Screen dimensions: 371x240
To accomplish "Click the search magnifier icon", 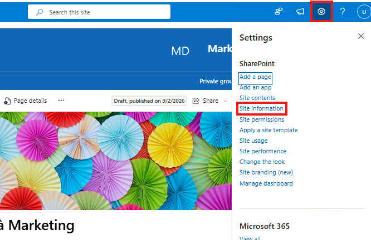I will [x=40, y=12].
